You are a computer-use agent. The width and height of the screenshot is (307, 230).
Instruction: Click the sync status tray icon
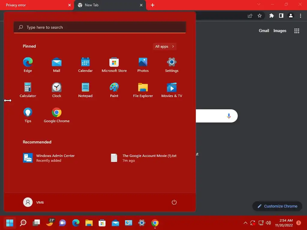252,223
